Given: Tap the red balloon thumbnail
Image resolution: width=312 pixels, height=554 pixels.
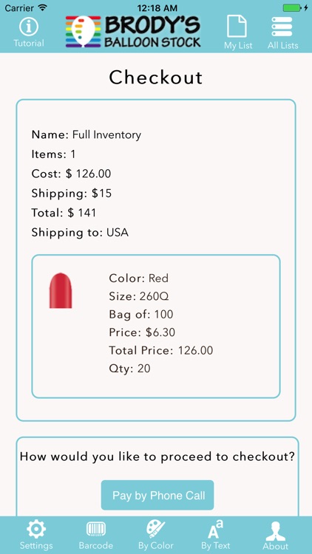Looking at the screenshot, I should (61, 290).
